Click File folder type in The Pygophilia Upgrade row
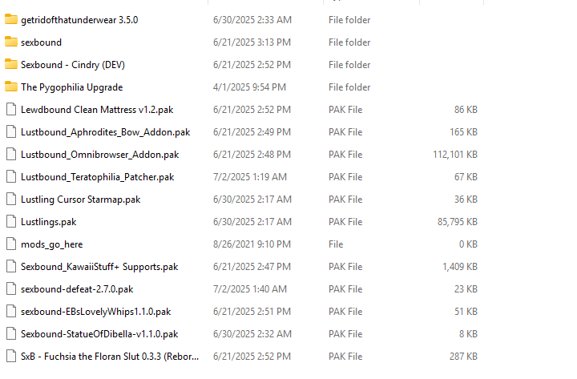The width and height of the screenshot is (577, 379). tap(349, 87)
